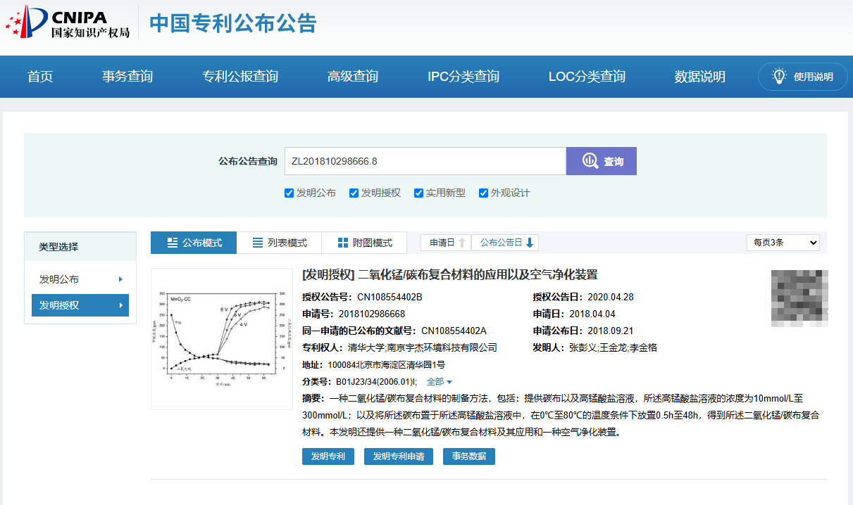
Task: Click the application publication date 2018.09.21
Action: 611,331
